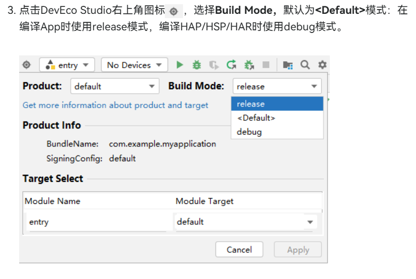Click the product and build mode target icon in toolbar
The image size is (416, 279).
(x=27, y=65)
